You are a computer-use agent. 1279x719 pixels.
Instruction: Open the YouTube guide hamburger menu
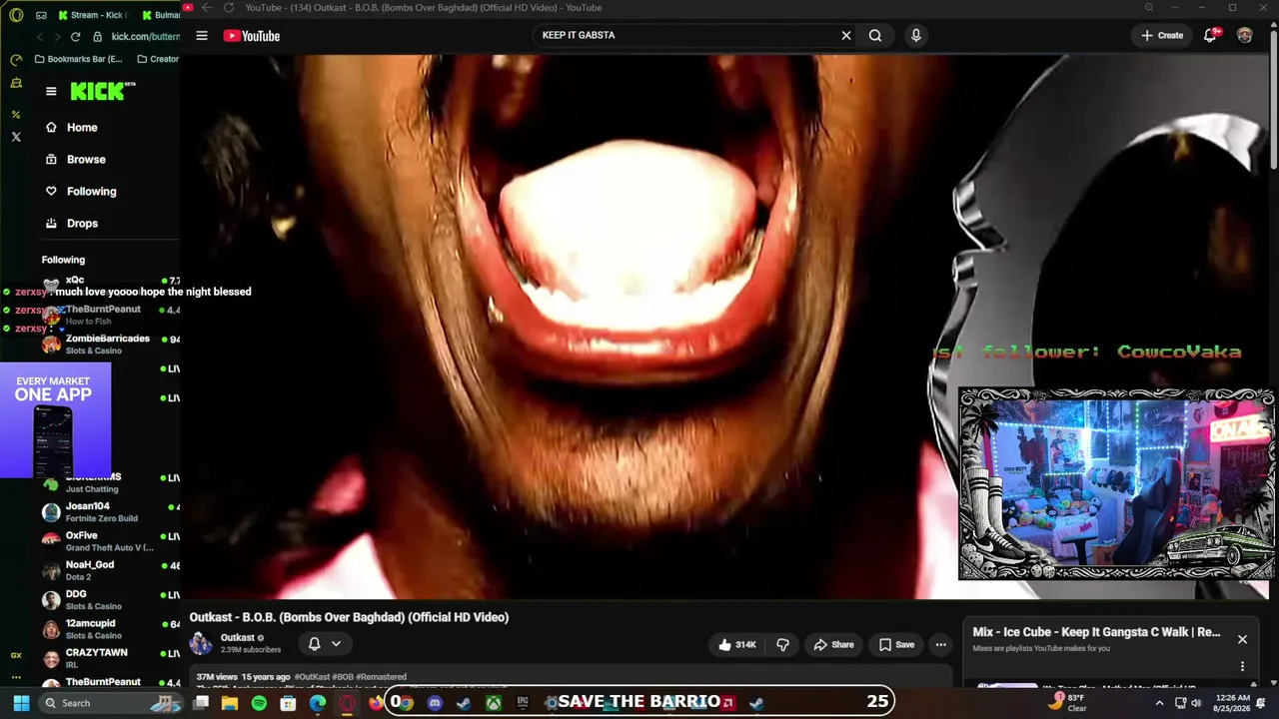(x=202, y=36)
